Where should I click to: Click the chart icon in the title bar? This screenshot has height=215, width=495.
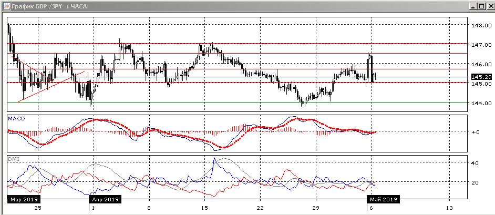pyautogui.click(x=5, y=6)
